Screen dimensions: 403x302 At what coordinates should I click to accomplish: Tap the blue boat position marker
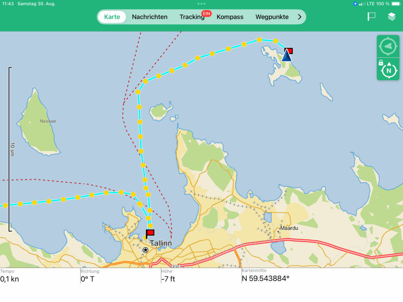(x=287, y=55)
